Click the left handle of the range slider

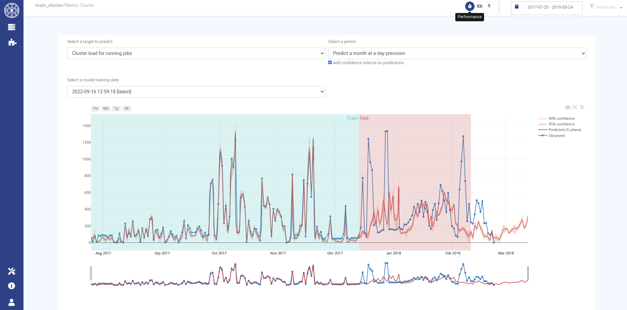91,274
